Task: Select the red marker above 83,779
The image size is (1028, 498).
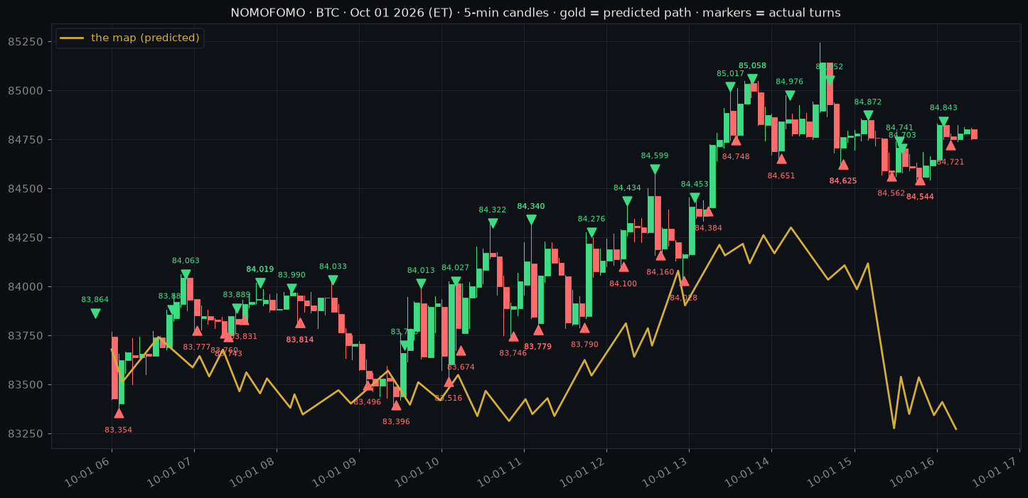Action: click(x=538, y=330)
